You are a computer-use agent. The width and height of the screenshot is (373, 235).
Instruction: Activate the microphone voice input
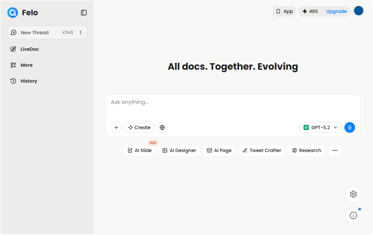pos(350,127)
